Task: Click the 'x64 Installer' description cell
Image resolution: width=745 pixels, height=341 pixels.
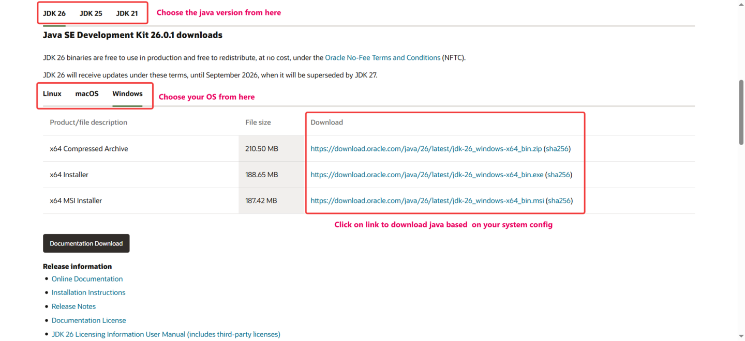Action: click(x=141, y=175)
